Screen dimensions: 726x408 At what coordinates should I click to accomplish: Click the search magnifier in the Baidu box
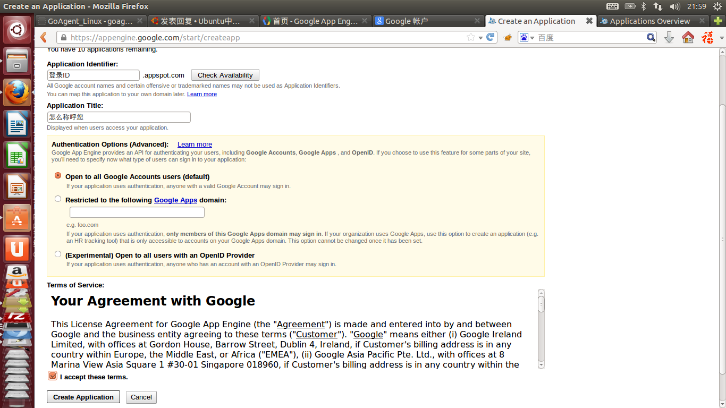pos(651,38)
